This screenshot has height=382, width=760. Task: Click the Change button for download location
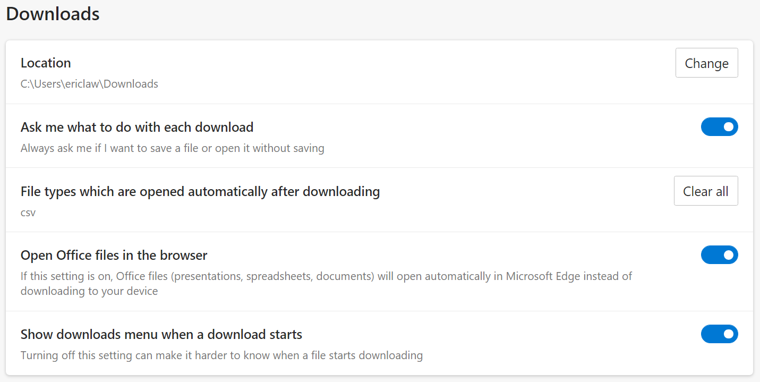click(706, 63)
